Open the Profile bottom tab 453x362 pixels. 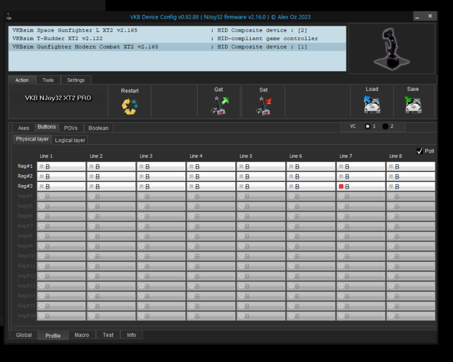pos(53,335)
